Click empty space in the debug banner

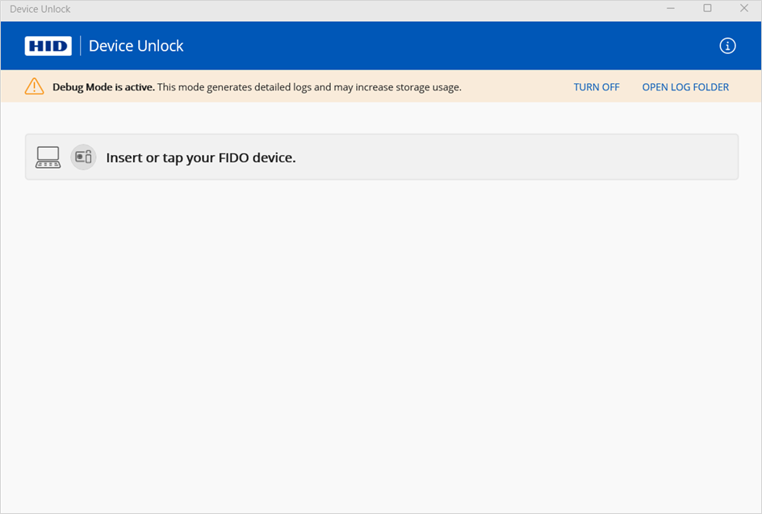click(517, 87)
